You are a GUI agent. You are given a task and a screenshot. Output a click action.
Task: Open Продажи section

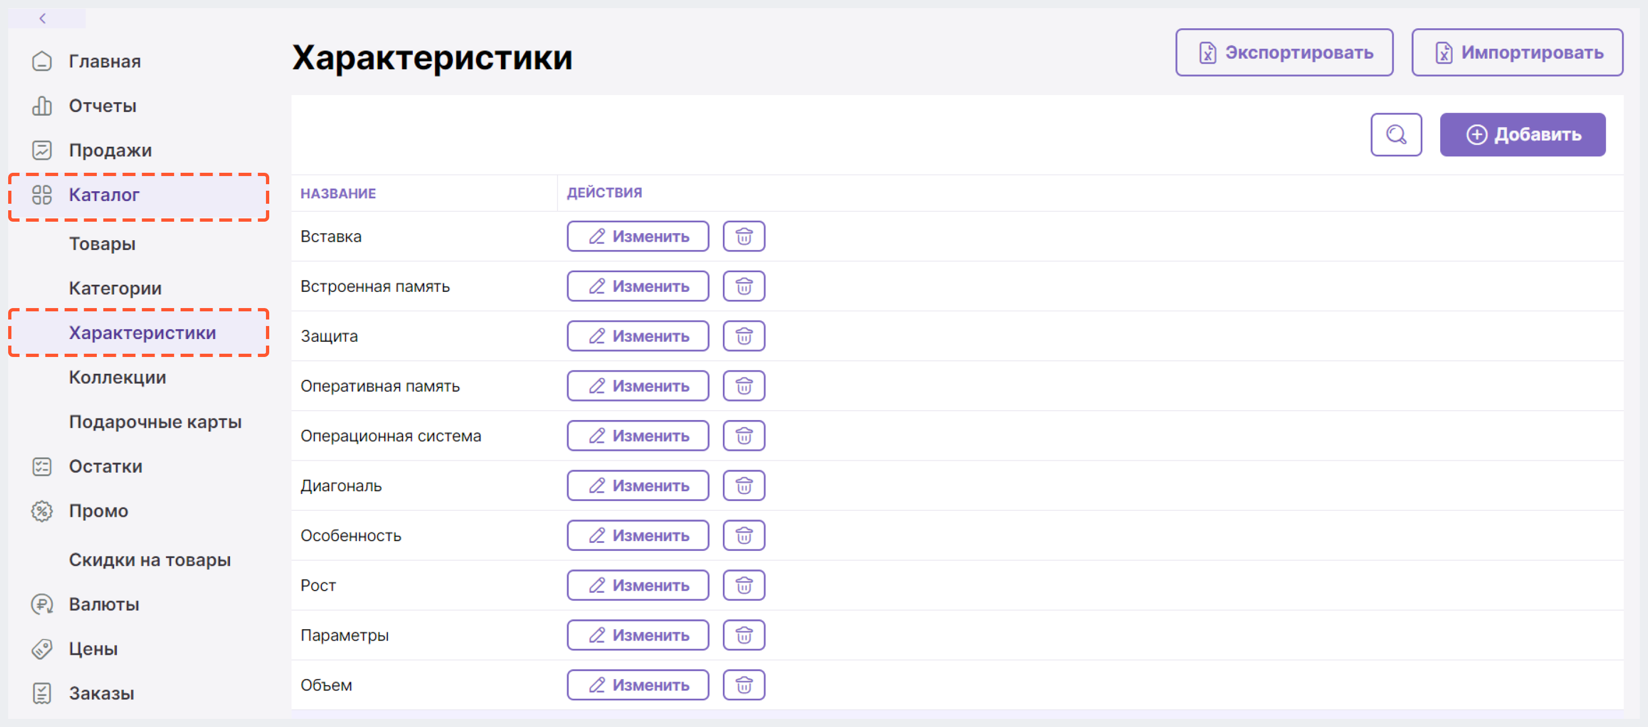tap(110, 150)
